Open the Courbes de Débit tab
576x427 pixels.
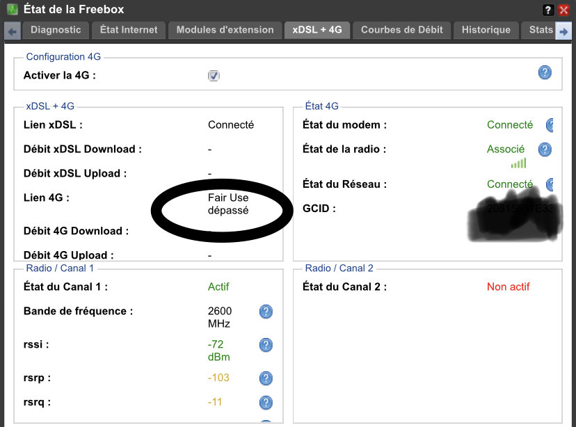coord(402,30)
